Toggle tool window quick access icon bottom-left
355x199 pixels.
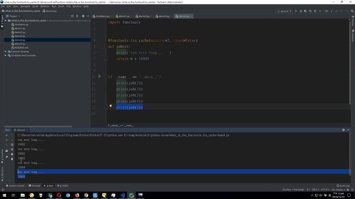point(3,190)
